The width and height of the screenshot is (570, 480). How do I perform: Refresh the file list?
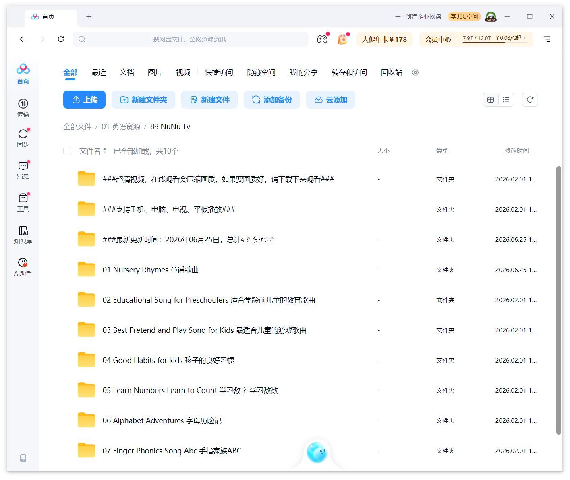[530, 100]
